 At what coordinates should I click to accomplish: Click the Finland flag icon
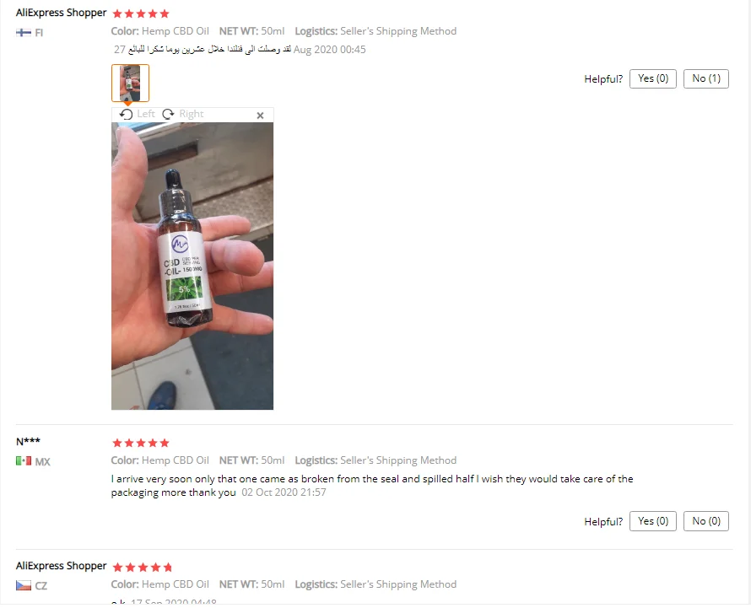24,33
